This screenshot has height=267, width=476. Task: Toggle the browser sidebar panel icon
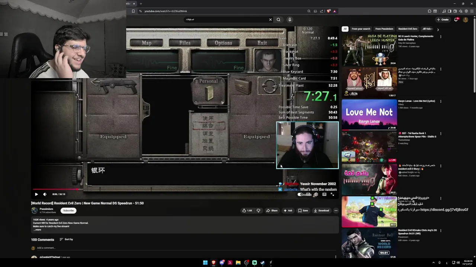coord(449,11)
